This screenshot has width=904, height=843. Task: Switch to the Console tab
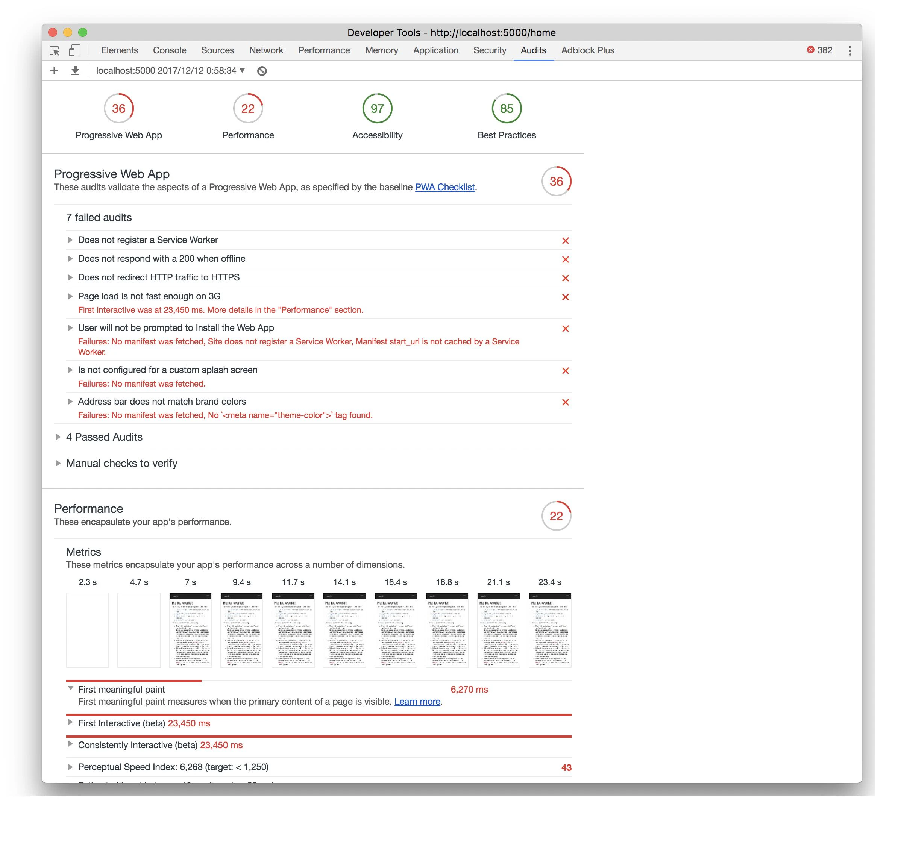[x=170, y=50]
